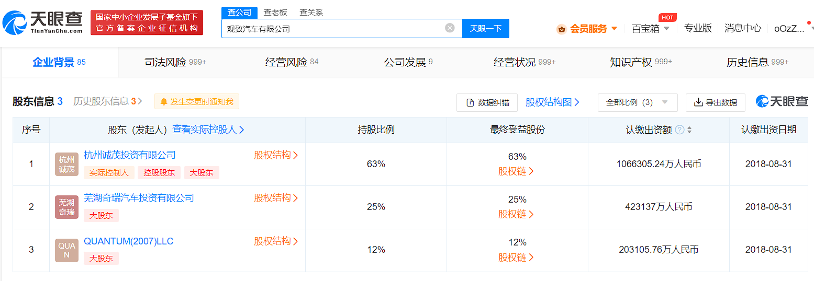This screenshot has height=281, width=814.
Task: Click 杭州诚茂 company logo thumbnail
Action: tap(66, 164)
